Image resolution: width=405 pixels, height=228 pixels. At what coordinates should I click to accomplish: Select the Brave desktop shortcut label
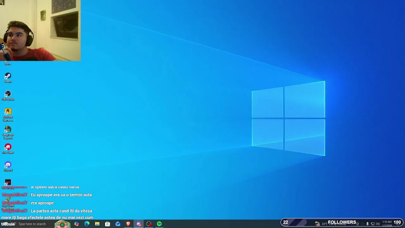coord(8,64)
